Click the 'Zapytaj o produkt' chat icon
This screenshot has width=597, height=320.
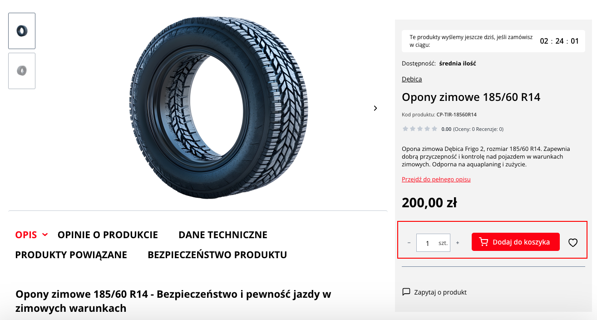tap(406, 292)
